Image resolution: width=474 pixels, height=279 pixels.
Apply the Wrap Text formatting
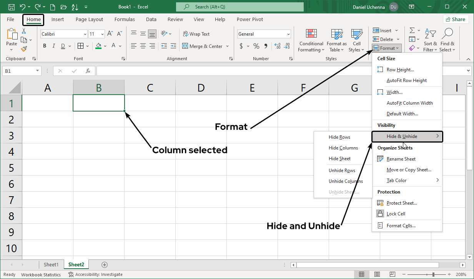point(196,34)
